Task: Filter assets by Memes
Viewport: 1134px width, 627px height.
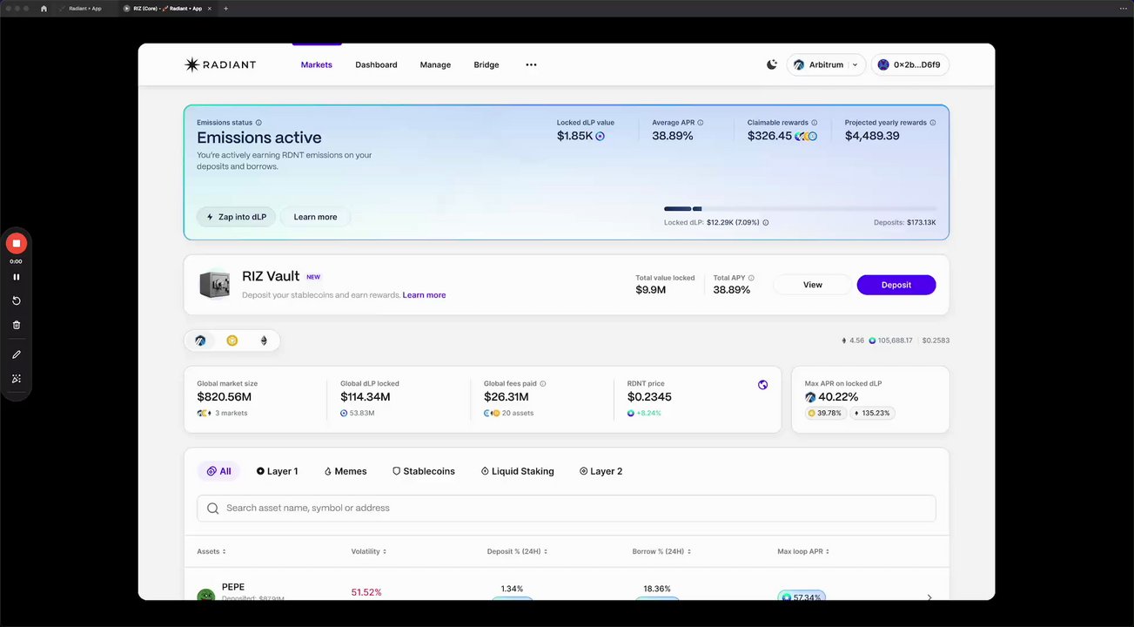Action: 346,471
